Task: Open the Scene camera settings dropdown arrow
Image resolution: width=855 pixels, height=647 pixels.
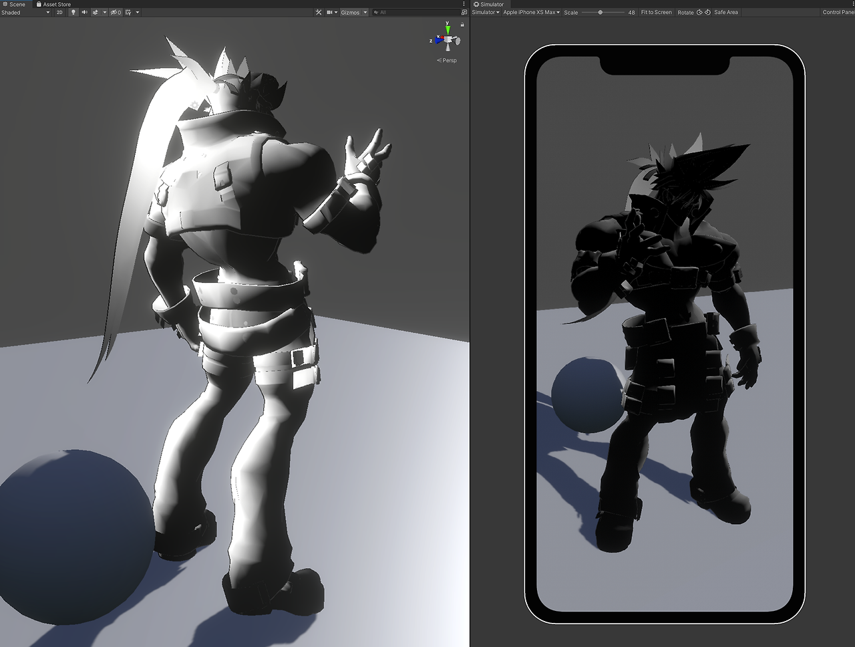Action: [x=336, y=13]
